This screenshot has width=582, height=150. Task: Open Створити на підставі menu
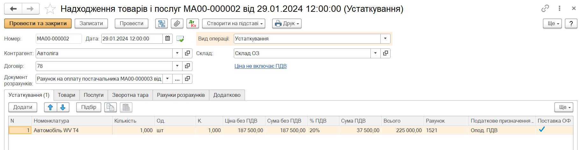[x=235, y=24]
